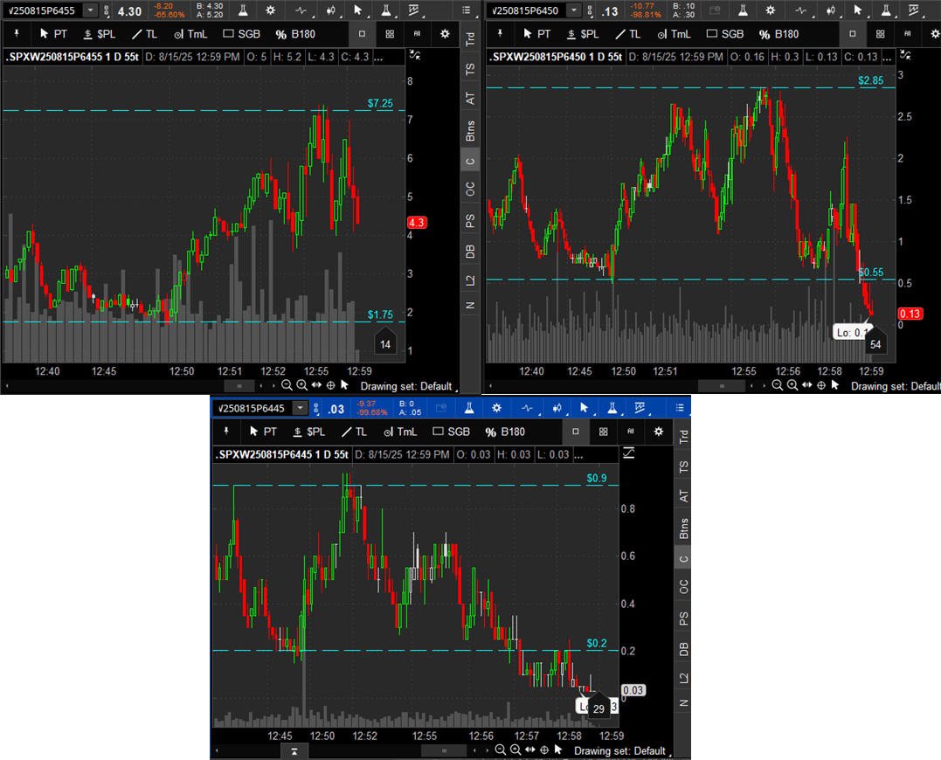
Task: Click the collapse arrow button below P6445 chart
Action: point(295,750)
